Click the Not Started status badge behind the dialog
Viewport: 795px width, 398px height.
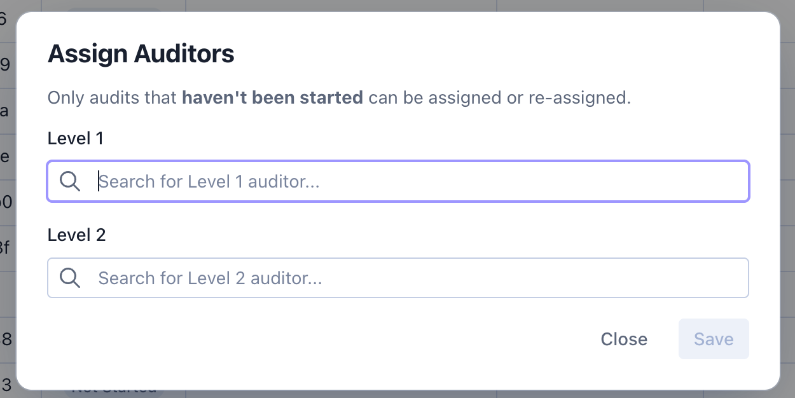[114, 388]
